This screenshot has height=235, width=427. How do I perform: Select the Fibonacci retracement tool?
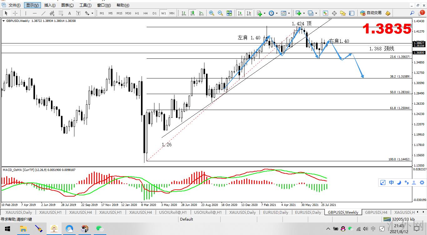point(61,13)
